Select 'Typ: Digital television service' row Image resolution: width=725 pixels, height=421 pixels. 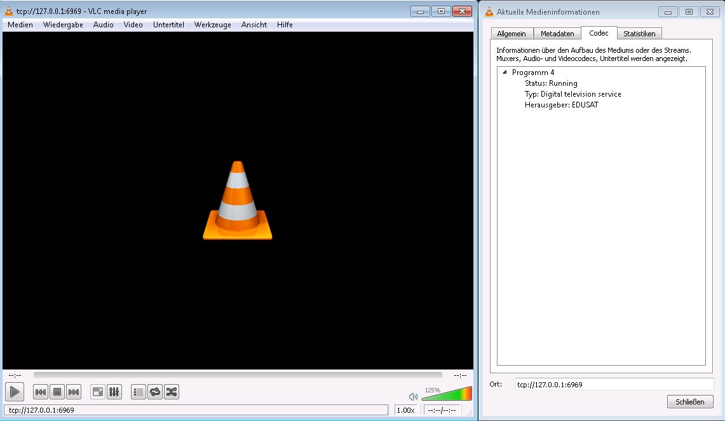tap(573, 94)
